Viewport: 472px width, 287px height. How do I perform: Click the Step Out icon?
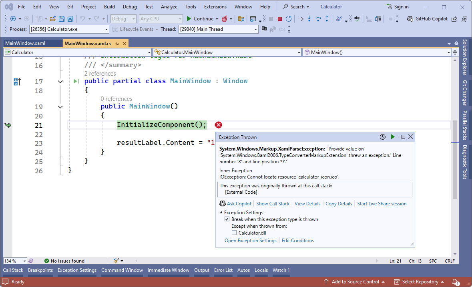click(327, 19)
